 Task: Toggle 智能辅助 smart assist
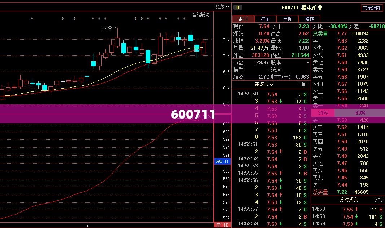pyautogui.click(x=201, y=14)
